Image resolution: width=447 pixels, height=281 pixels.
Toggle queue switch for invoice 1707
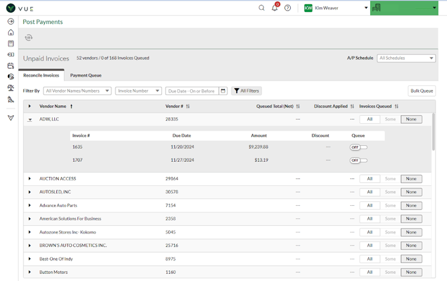pyautogui.click(x=358, y=160)
